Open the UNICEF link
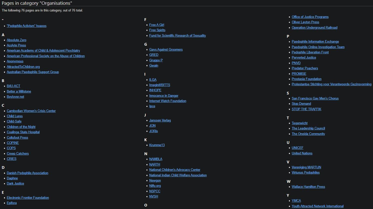Screen dimensions: 373x209 click(298, 148)
